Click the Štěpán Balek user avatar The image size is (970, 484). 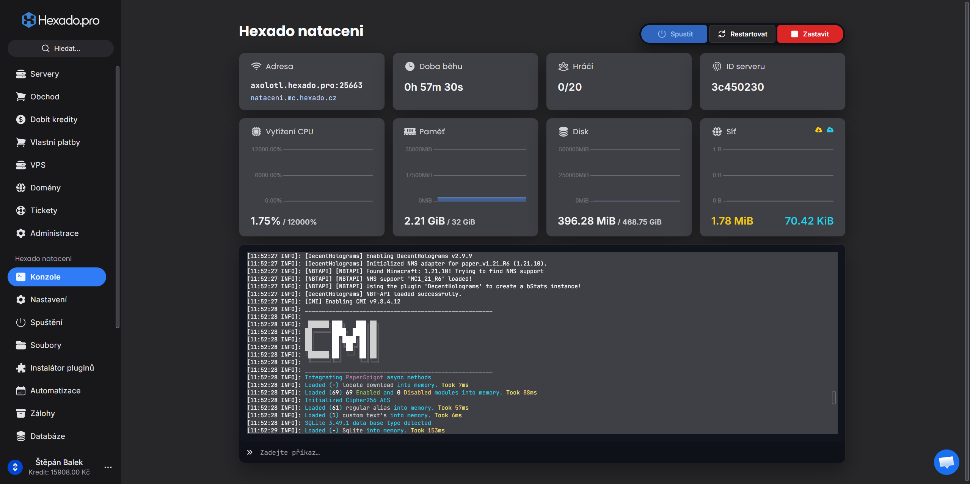[x=15, y=467]
